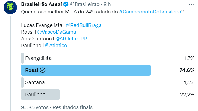Select the Santana poll option
Screen dimensions: 198x111
[x=35, y=82]
